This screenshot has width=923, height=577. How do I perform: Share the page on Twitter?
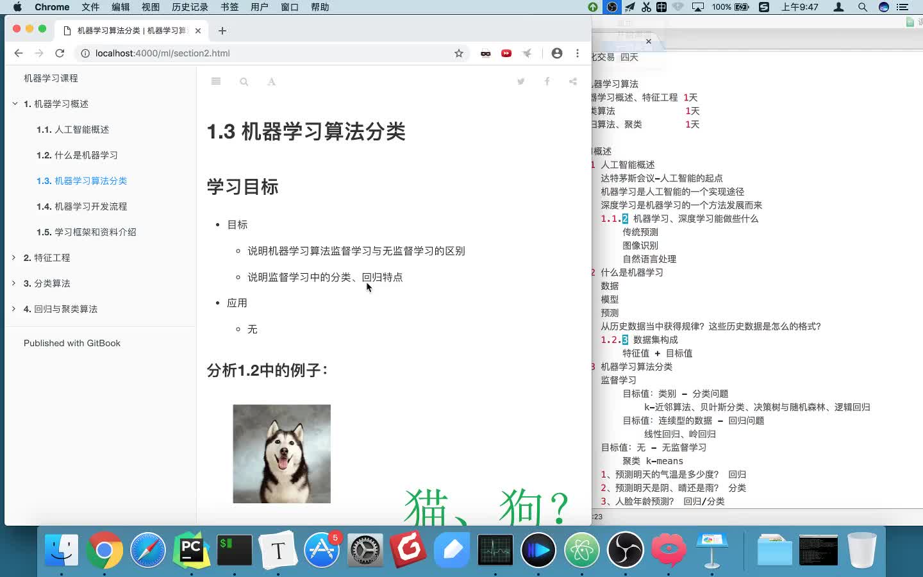pos(520,81)
